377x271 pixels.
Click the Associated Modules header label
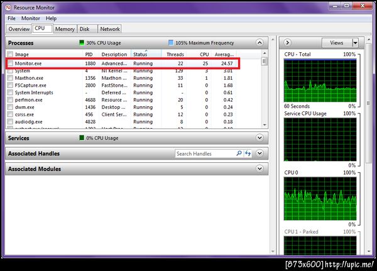point(35,169)
